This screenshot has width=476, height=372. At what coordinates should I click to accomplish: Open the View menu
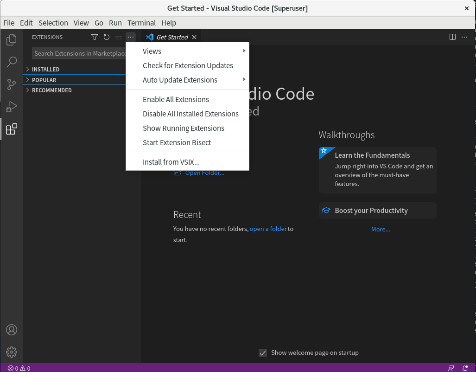tap(81, 23)
